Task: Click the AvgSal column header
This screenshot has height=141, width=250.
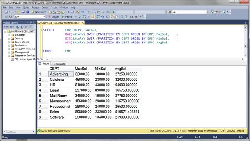Action: tap(128, 69)
